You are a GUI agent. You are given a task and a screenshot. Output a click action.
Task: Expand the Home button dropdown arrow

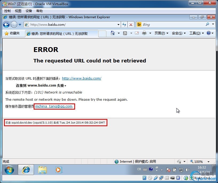119,33
